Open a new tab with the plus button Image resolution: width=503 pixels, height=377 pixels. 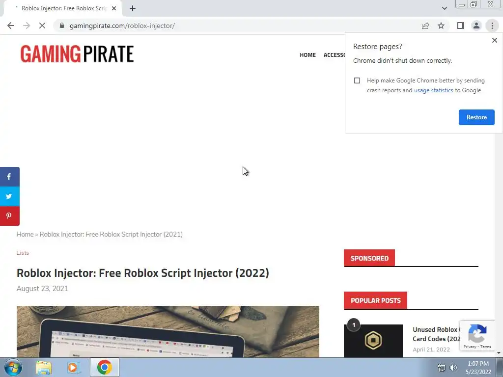[x=133, y=8]
